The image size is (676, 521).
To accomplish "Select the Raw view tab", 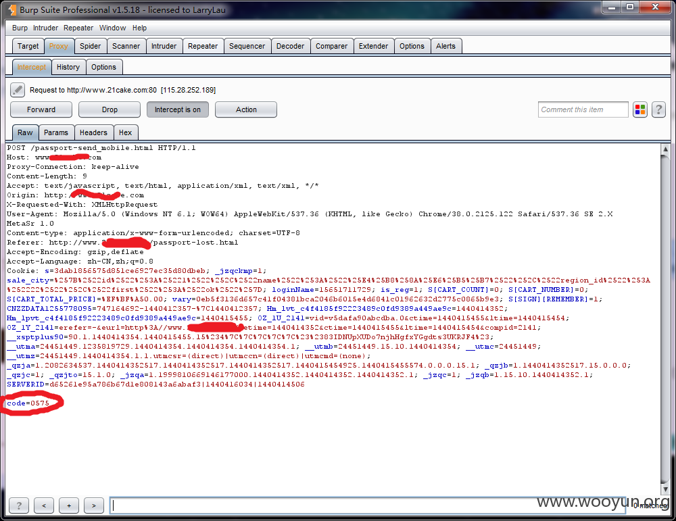I will coord(25,132).
